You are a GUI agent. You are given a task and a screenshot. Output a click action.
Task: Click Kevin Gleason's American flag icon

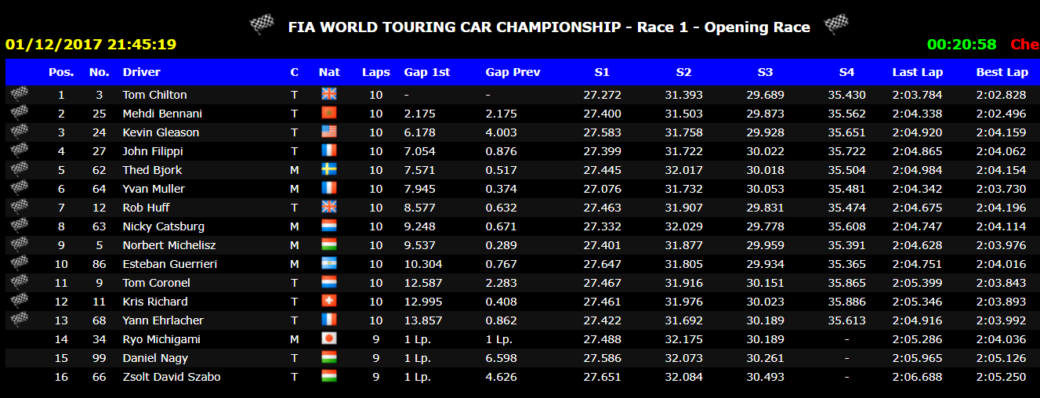coord(329,132)
